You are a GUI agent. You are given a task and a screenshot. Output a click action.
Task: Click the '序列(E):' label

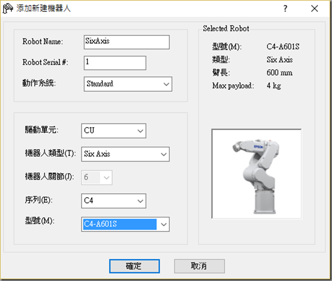pos(39,200)
